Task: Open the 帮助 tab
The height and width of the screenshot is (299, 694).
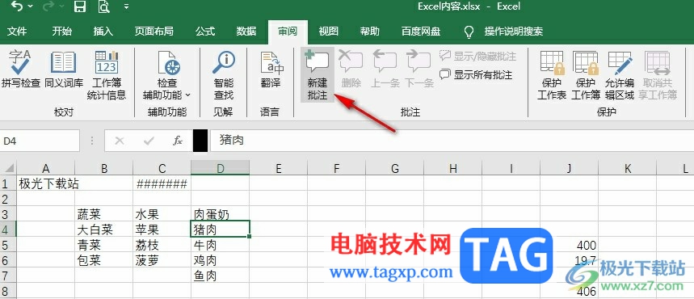Action: point(370,32)
